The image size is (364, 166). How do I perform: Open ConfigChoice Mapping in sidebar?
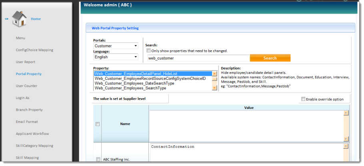[x=34, y=50]
